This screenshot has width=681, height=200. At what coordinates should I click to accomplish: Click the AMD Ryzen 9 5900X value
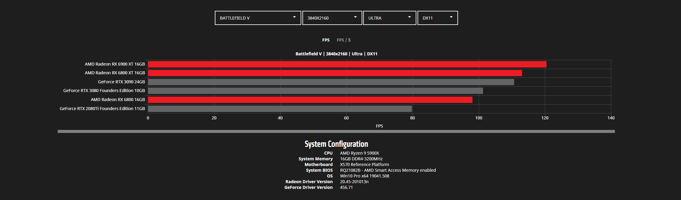[x=360, y=153]
